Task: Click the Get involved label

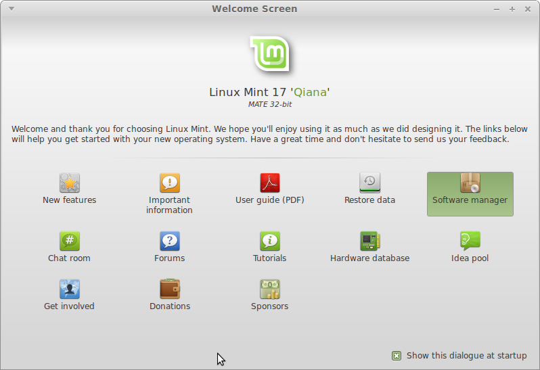Action: click(69, 306)
